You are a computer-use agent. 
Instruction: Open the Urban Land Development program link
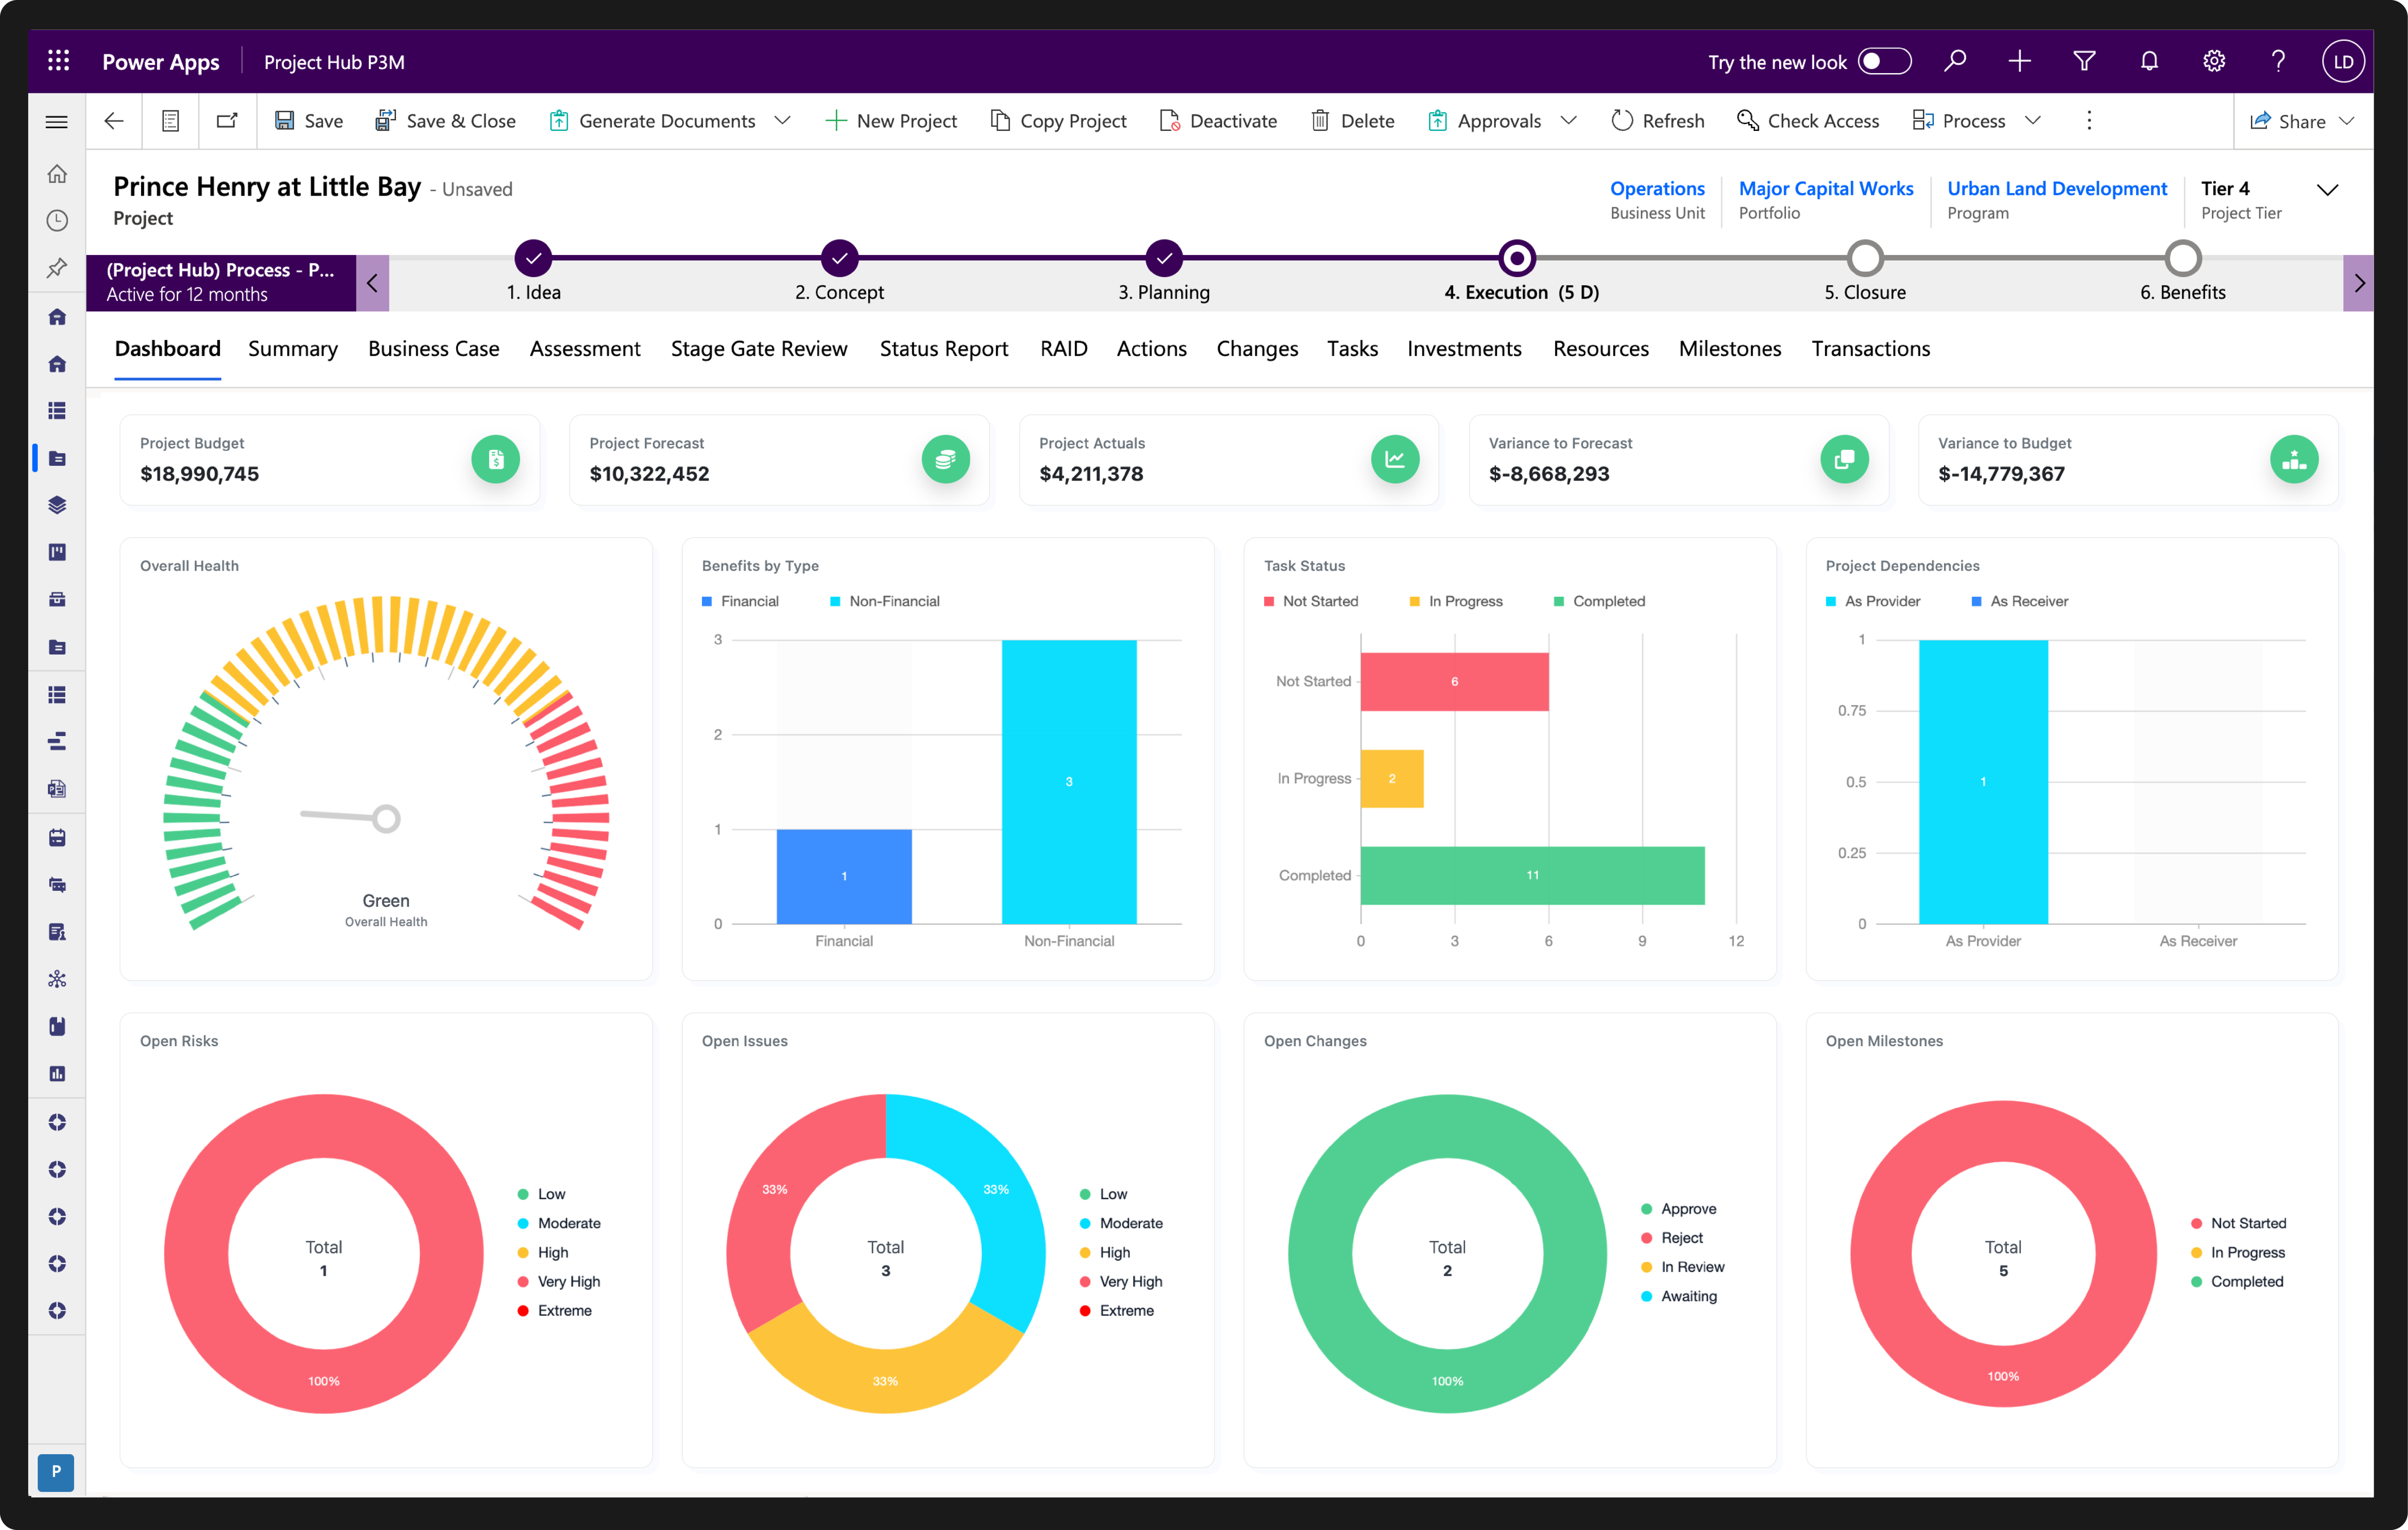pyautogui.click(x=2056, y=188)
